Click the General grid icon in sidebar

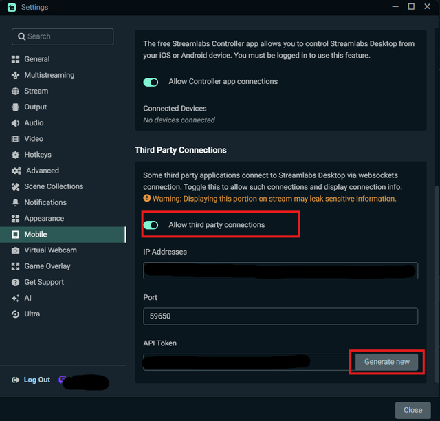(x=15, y=59)
